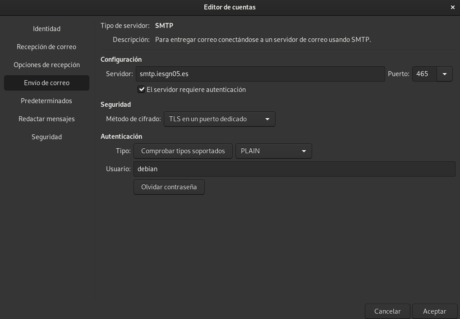Click the cipher method dropdown arrow icon
460x319 pixels.
pos(267,119)
